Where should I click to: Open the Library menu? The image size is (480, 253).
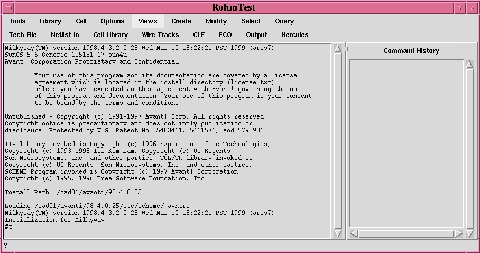[51, 21]
